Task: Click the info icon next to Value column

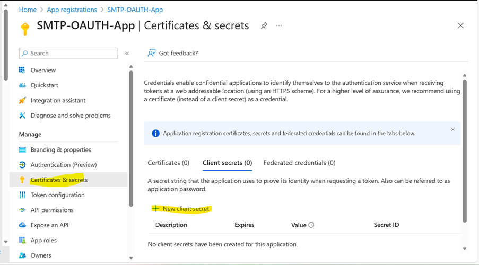Action: [311, 225]
